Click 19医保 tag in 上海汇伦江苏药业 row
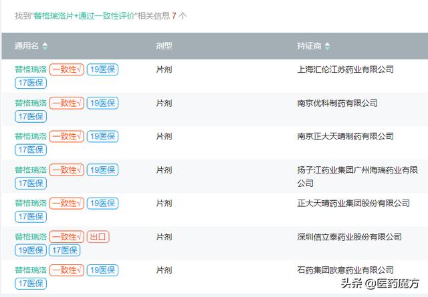428x297 pixels. point(102,69)
